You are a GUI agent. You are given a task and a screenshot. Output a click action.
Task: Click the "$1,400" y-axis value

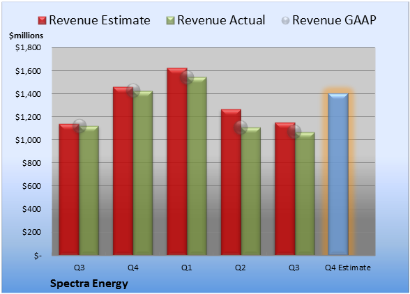pyautogui.click(x=28, y=94)
